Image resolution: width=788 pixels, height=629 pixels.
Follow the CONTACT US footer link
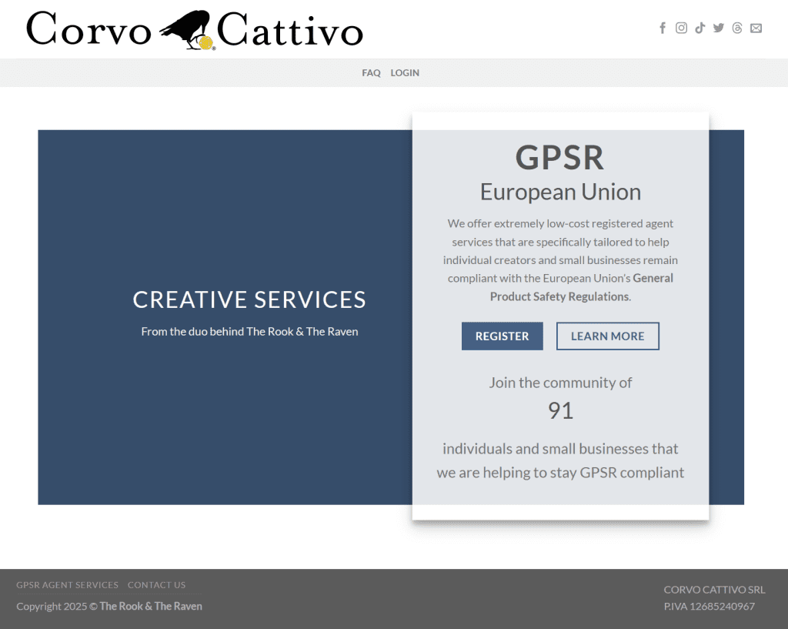pos(156,585)
